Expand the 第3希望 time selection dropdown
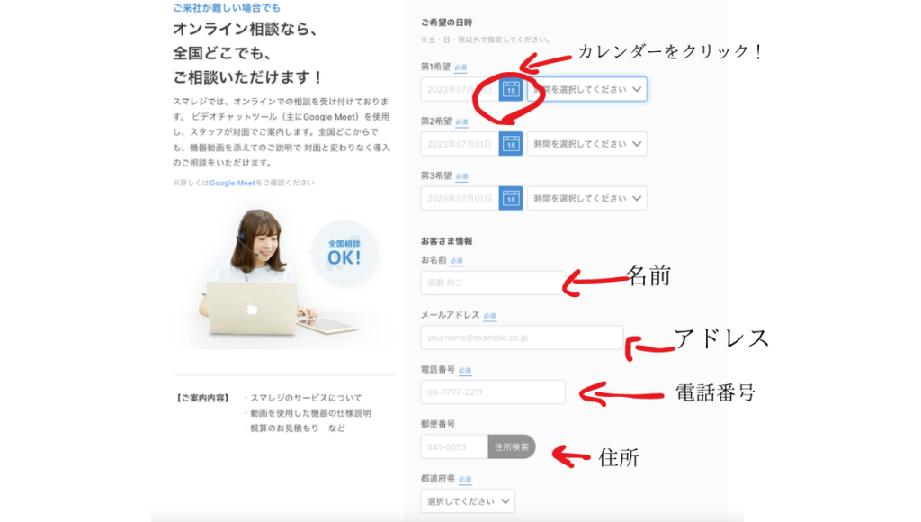The width and height of the screenshot is (921, 522). [x=588, y=198]
